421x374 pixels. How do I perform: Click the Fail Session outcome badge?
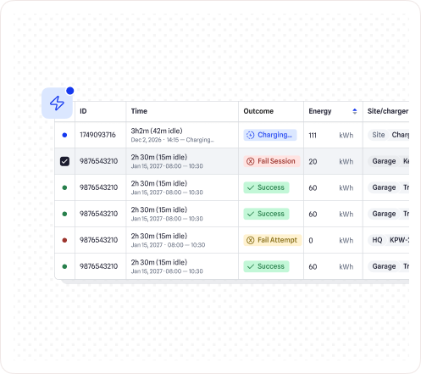(x=272, y=161)
